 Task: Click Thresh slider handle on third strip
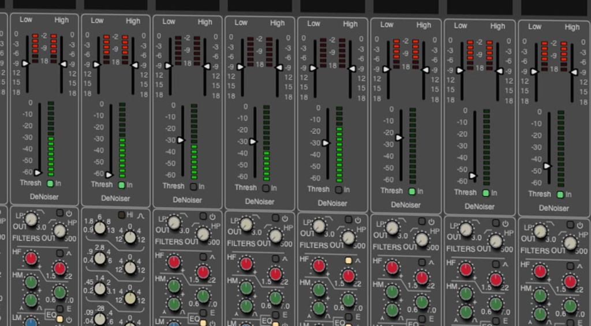pos(181,140)
